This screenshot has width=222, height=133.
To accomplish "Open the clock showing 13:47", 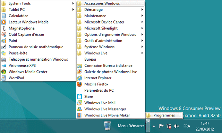I will [205, 126].
